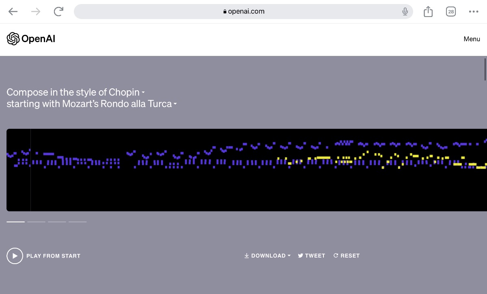Click the PLAY FROM START label
This screenshot has width=487, height=294.
(53, 256)
